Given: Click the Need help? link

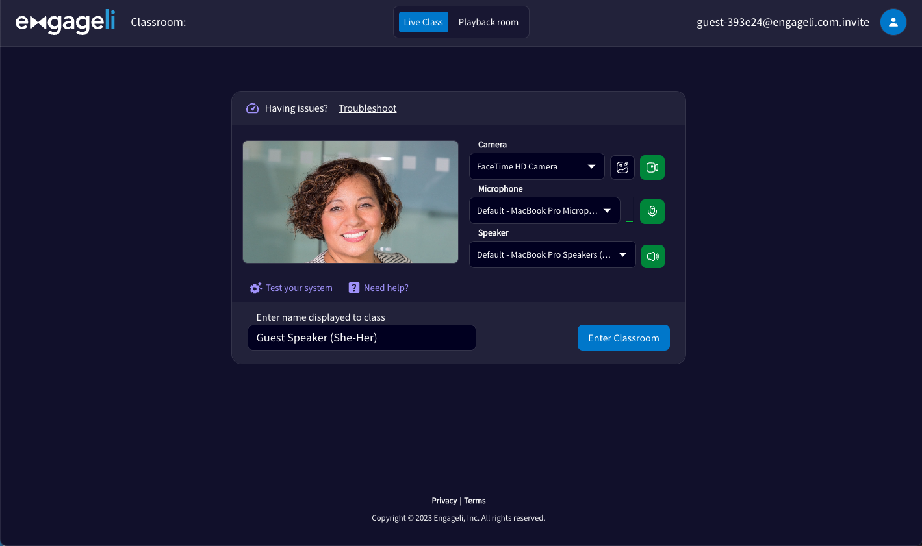Looking at the screenshot, I should (386, 288).
